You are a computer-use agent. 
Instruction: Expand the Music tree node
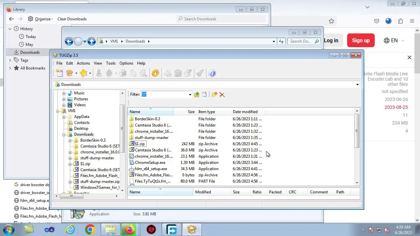click(x=64, y=93)
